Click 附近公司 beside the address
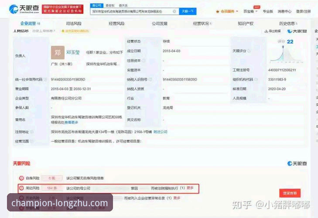The height and width of the screenshot is (218, 318). tap(161, 132)
